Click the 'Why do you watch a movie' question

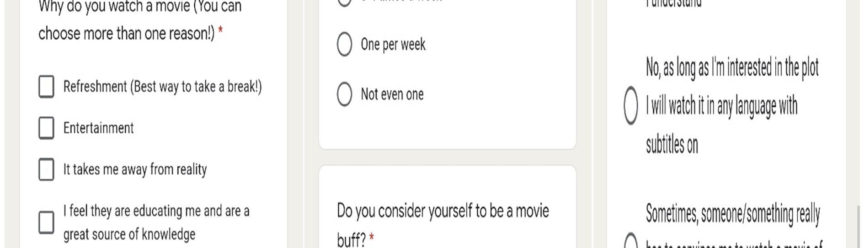coord(140,20)
